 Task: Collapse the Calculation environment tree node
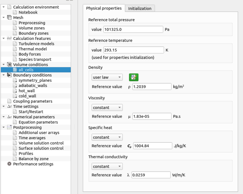tap(3, 7)
